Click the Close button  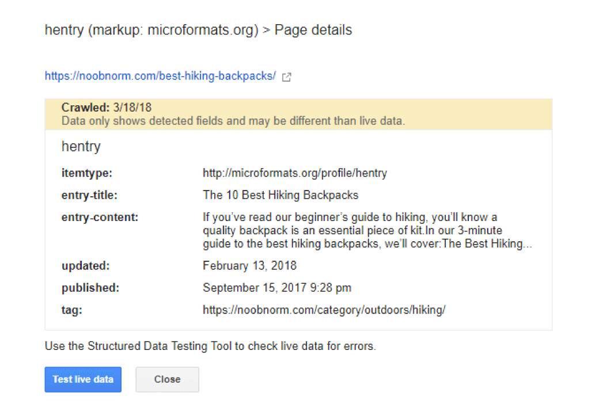168,379
